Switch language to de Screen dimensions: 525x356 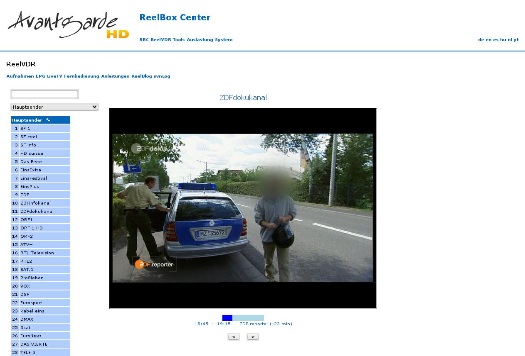481,40
